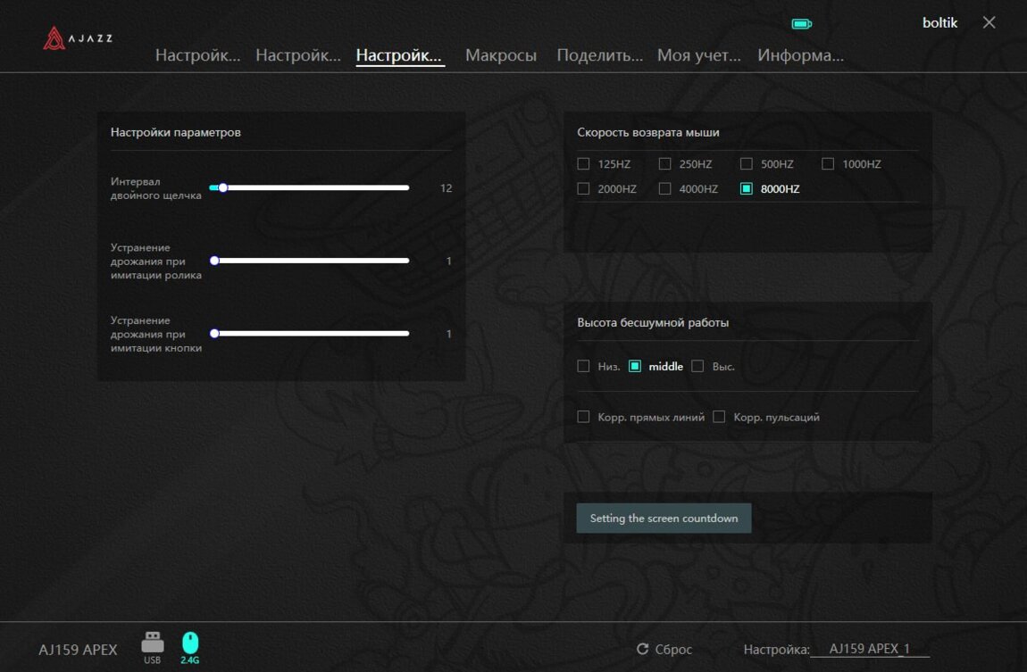Click the Сброс reset icon
This screenshot has width=1027, height=672.
642,650
